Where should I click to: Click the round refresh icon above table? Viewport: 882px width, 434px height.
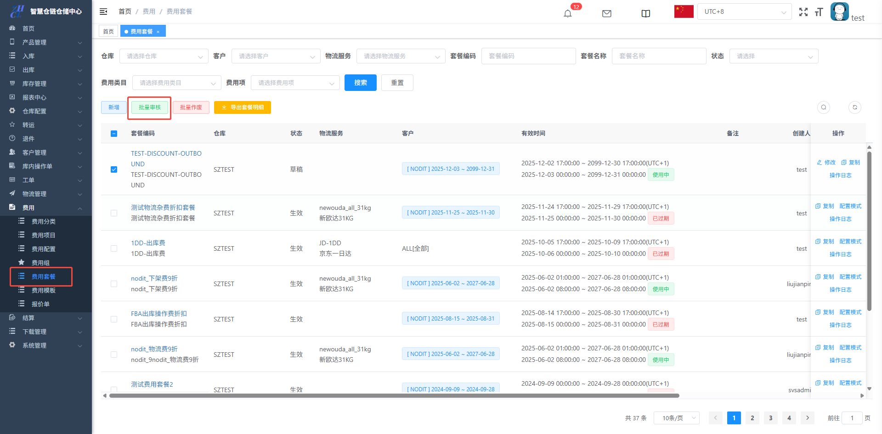[854, 107]
